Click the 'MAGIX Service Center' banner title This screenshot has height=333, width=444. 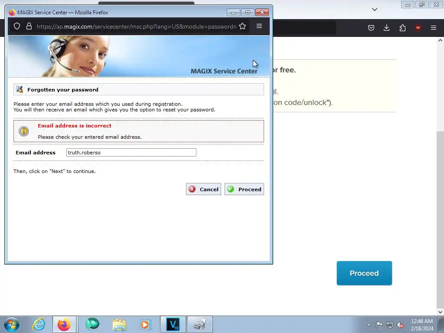224,71
